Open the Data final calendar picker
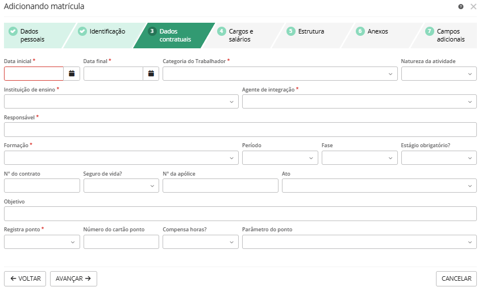 pos(151,74)
